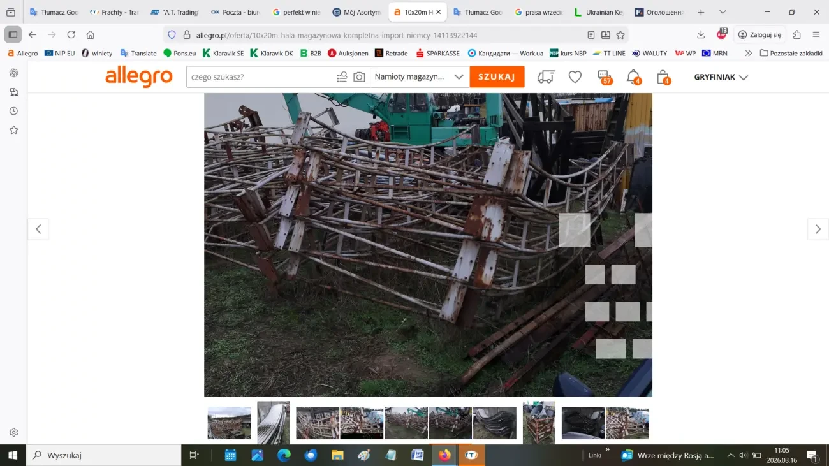Open Allegro favorites heart icon
Image resolution: width=829 pixels, height=466 pixels.
point(575,77)
